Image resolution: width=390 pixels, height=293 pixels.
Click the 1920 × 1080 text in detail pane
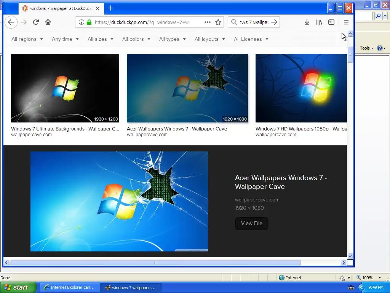[x=249, y=208]
